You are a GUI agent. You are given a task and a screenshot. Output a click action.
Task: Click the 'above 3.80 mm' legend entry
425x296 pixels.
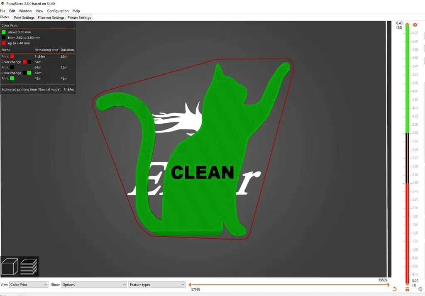pyautogui.click(x=20, y=32)
